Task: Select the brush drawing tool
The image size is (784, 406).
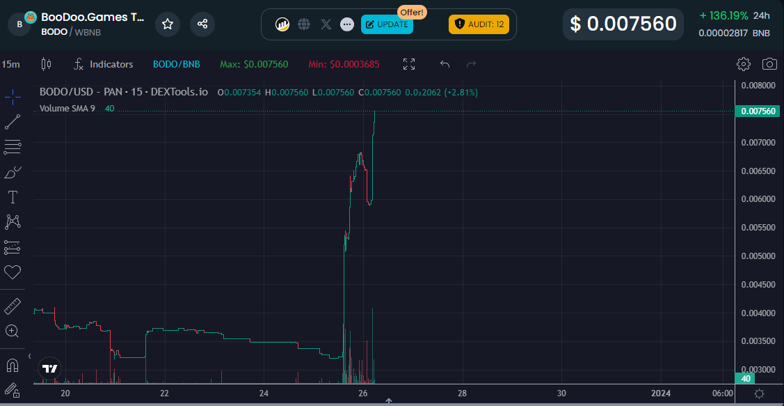Action: (x=13, y=172)
